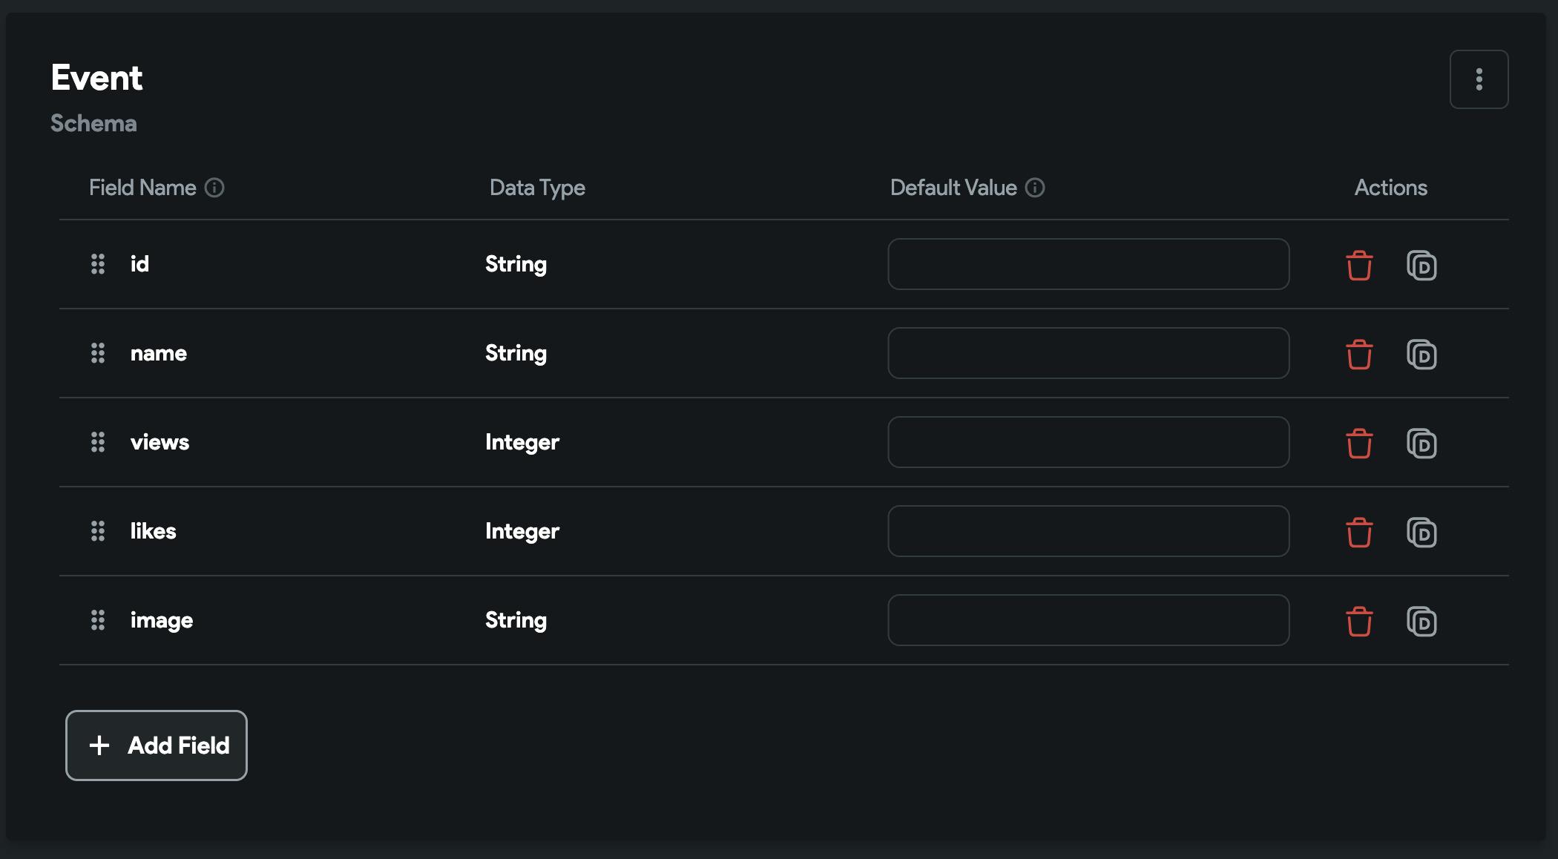Click the trash icon for views

(1359, 444)
